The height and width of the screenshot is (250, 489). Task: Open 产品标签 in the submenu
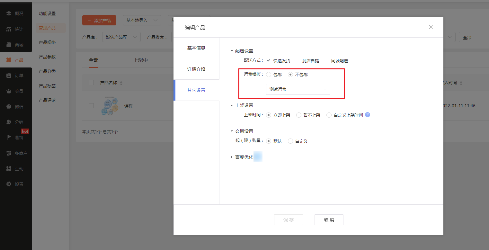pyautogui.click(x=47, y=86)
